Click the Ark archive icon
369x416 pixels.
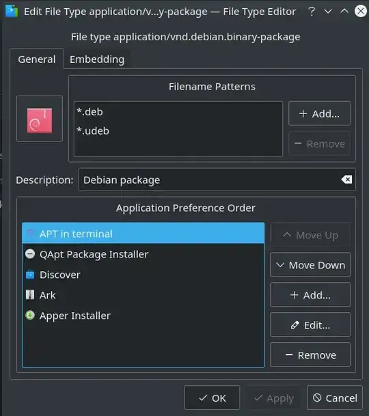(30, 295)
